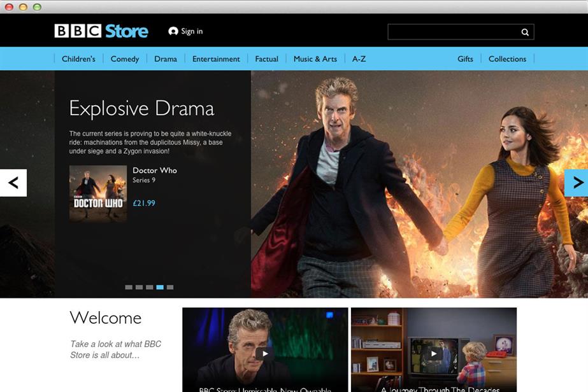Image resolution: width=588 pixels, height=392 pixels.
Task: Open the Music & Arts category
Action: click(x=315, y=59)
